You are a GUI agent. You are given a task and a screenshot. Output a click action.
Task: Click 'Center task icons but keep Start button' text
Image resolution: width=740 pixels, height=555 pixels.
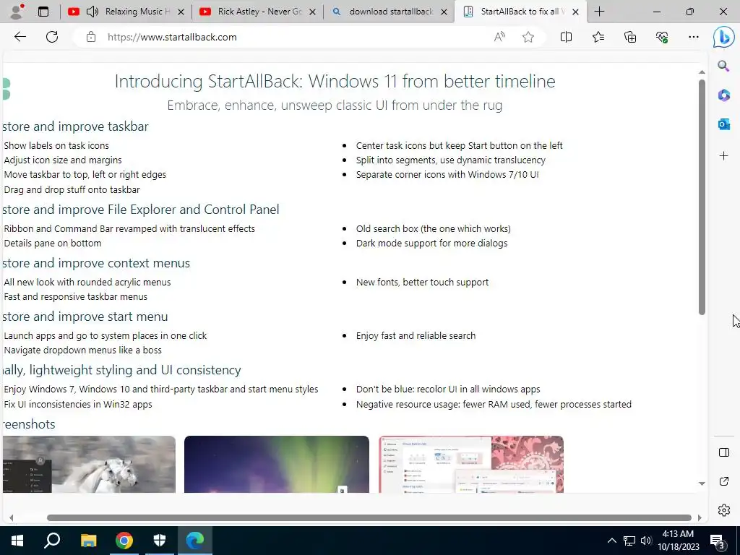point(459,145)
